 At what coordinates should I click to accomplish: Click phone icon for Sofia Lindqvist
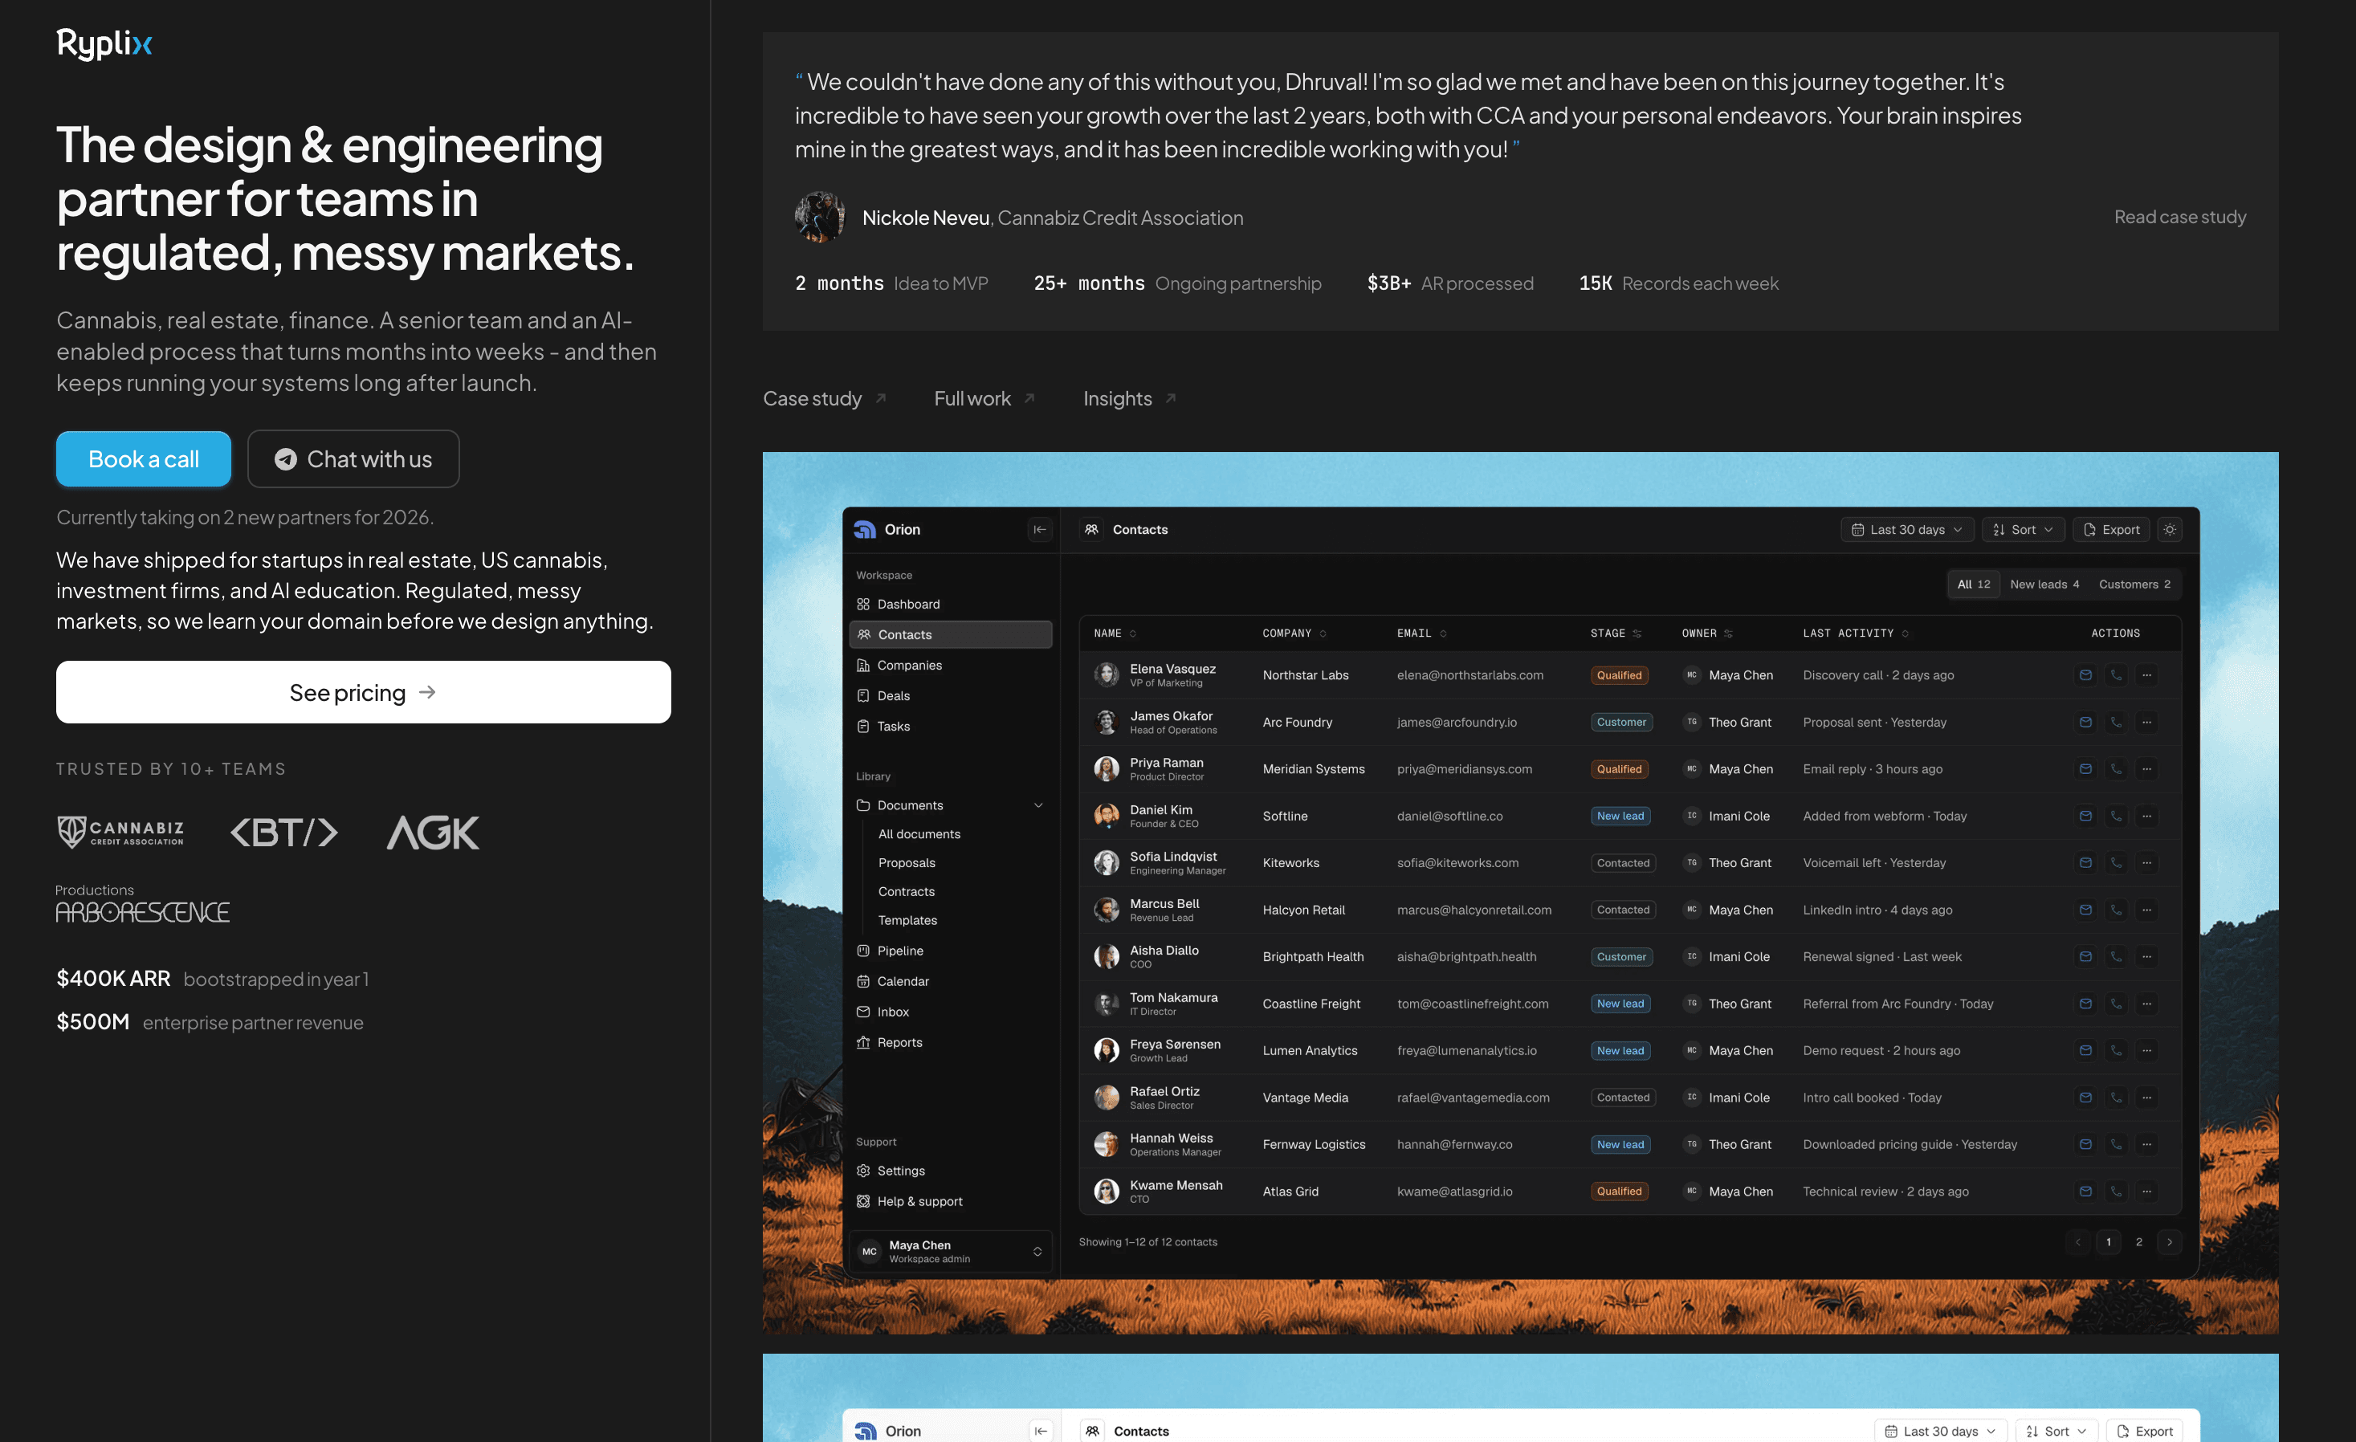pos(2116,862)
